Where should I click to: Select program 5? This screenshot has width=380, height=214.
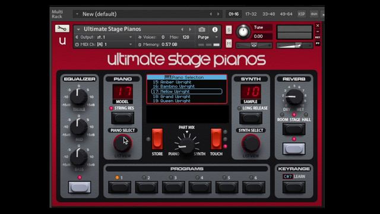[x=227, y=187]
